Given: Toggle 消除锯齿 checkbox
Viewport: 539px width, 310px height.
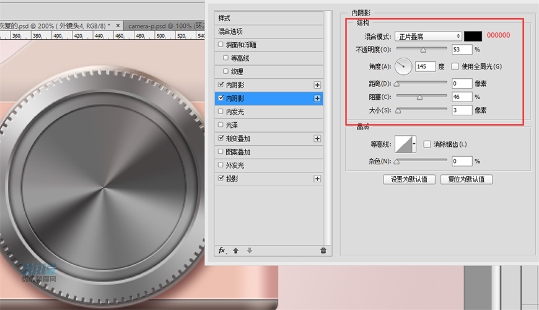Looking at the screenshot, I should [x=427, y=144].
